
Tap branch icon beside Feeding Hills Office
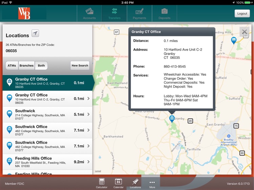[9, 161]
